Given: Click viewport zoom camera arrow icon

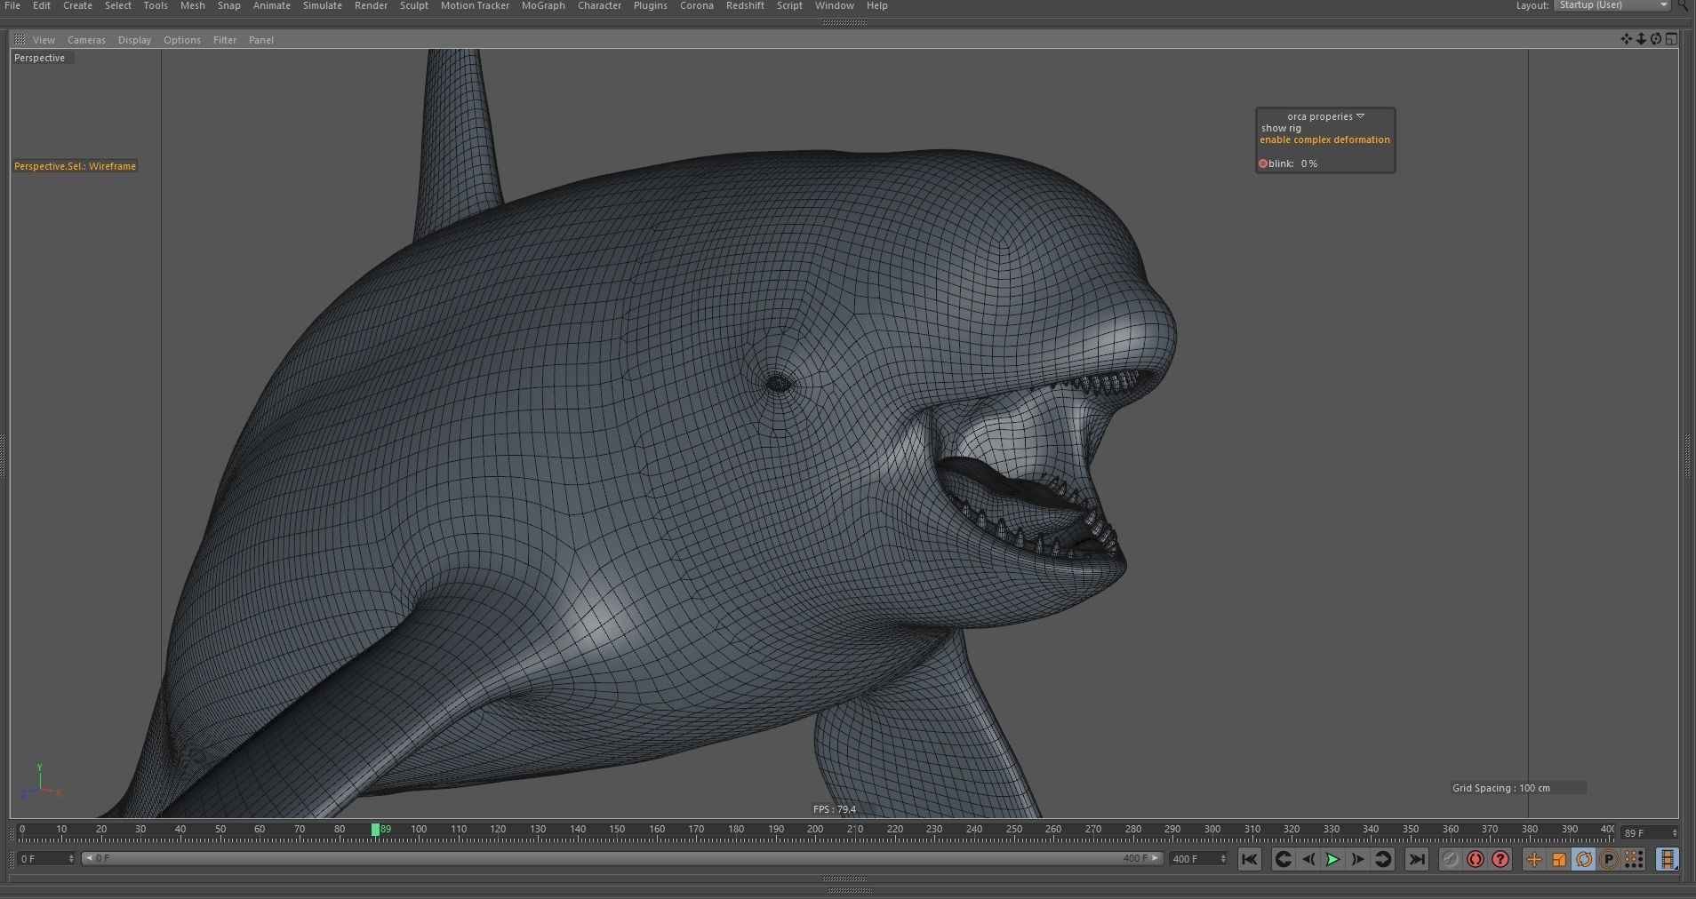Looking at the screenshot, I should click(1641, 39).
